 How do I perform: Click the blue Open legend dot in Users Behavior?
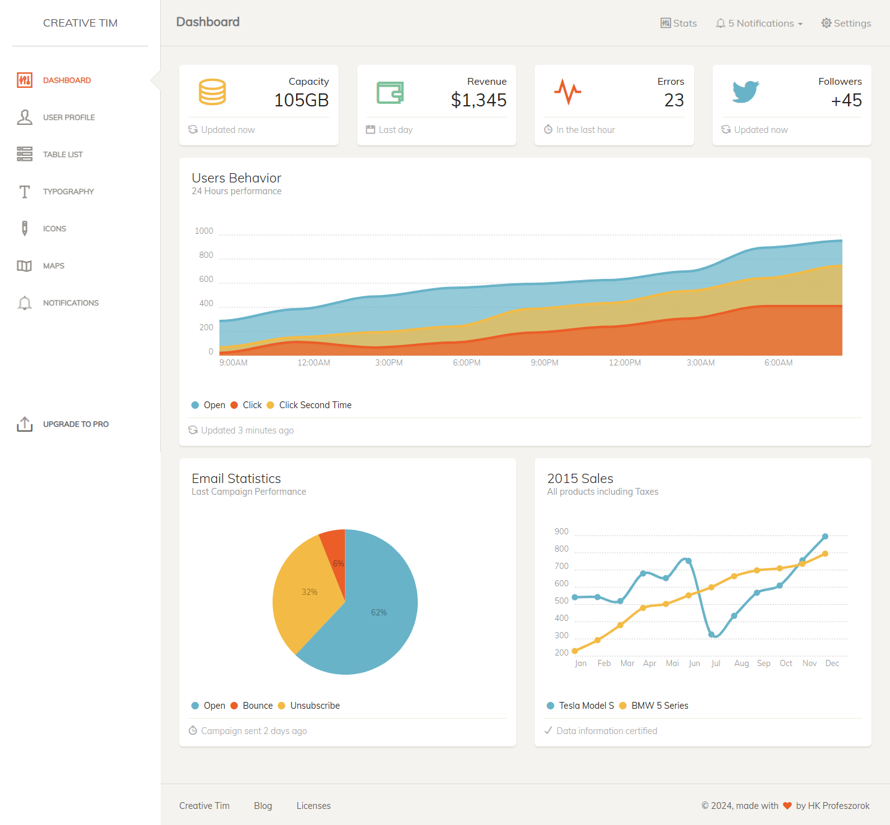tap(195, 405)
